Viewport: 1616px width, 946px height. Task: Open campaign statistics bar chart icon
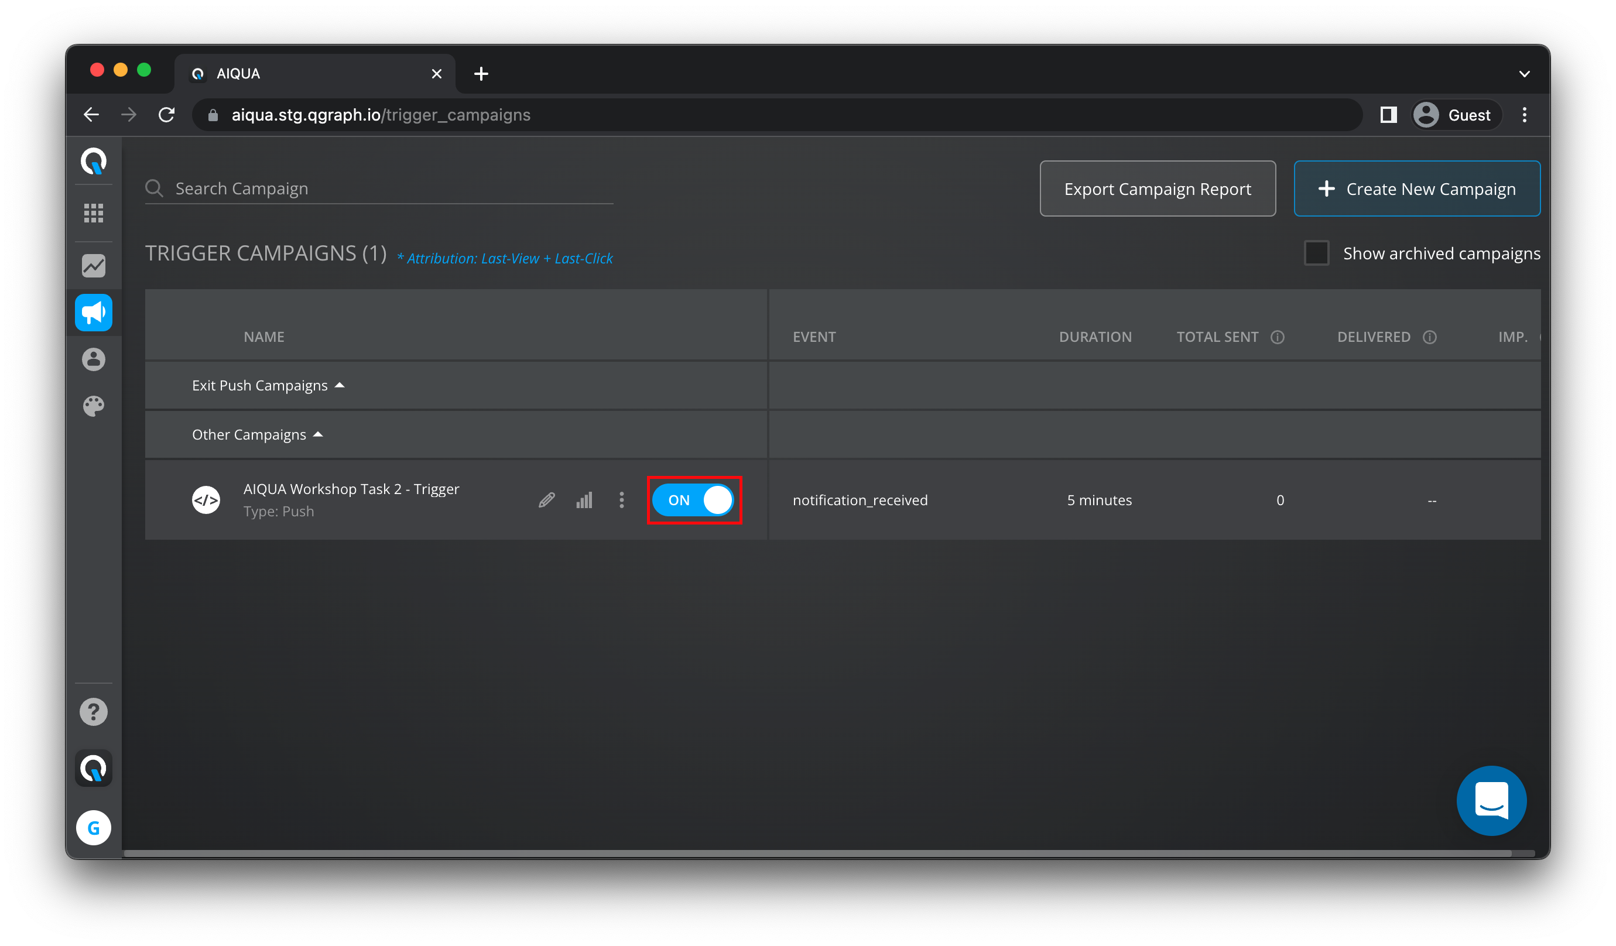pos(584,501)
